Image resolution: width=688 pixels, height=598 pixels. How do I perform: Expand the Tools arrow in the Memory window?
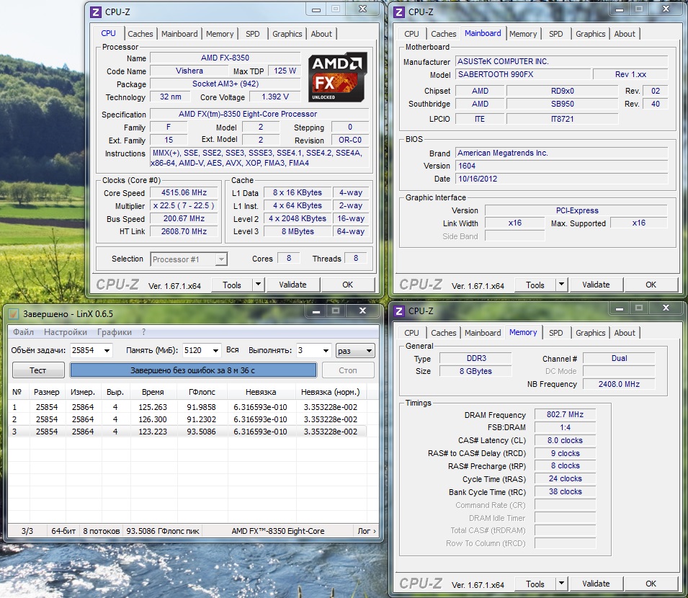(x=561, y=584)
